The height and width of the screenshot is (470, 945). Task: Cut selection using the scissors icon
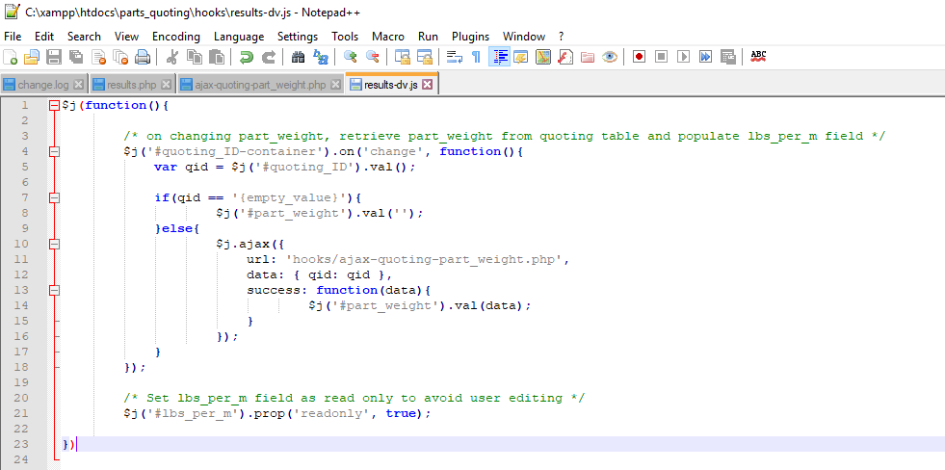coord(172,57)
